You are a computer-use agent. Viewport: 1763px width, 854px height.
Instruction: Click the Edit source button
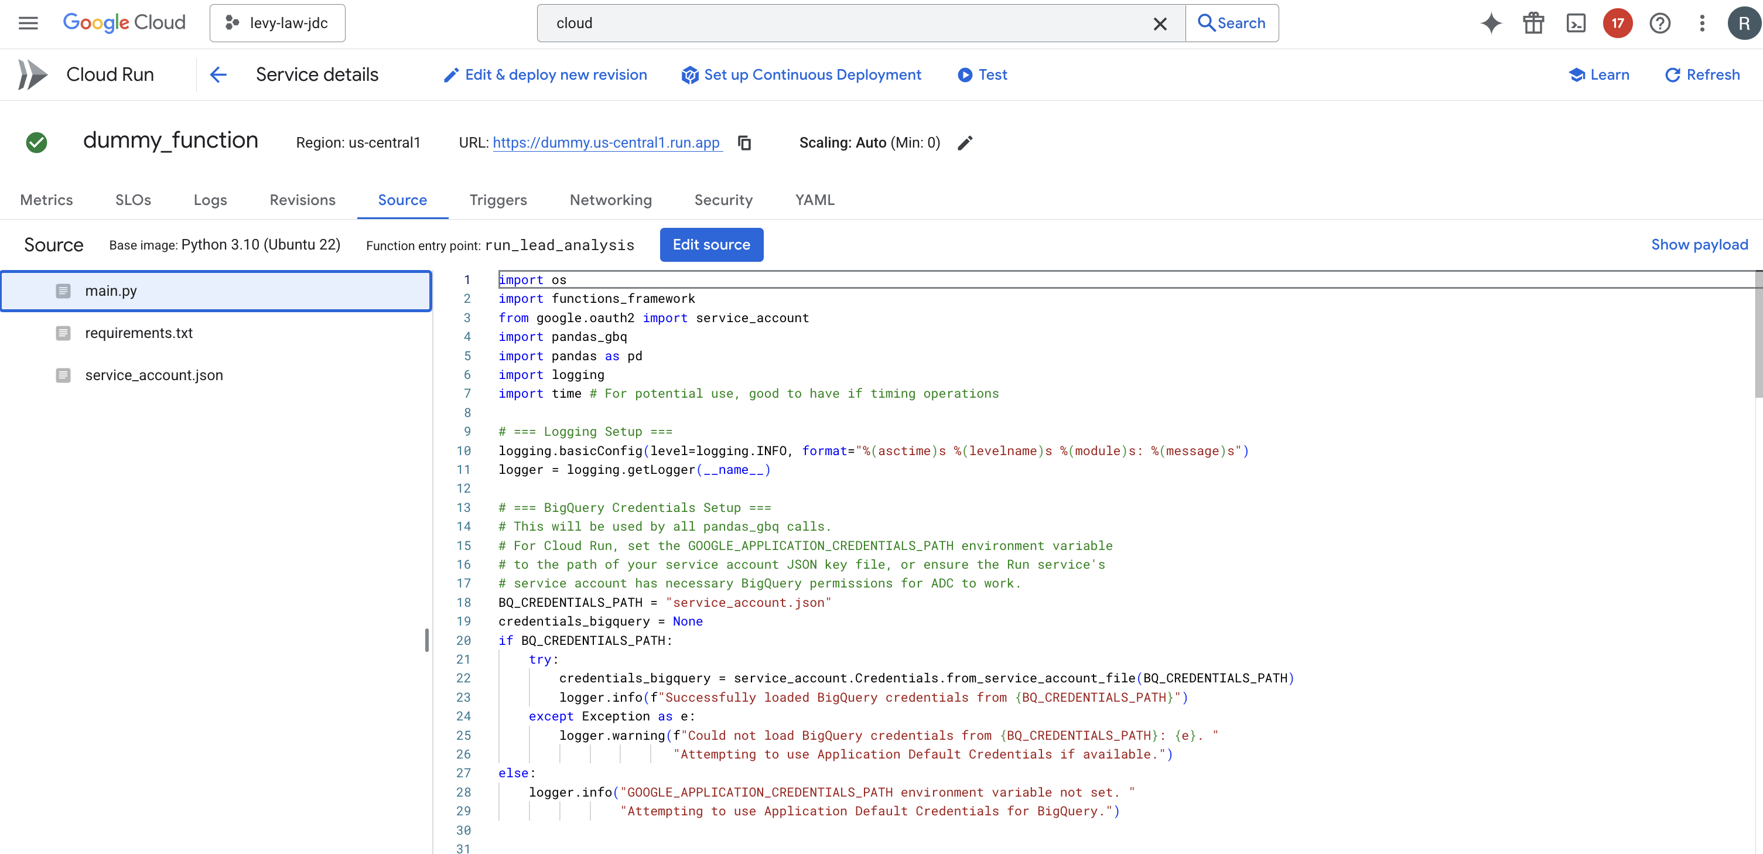pos(711,245)
